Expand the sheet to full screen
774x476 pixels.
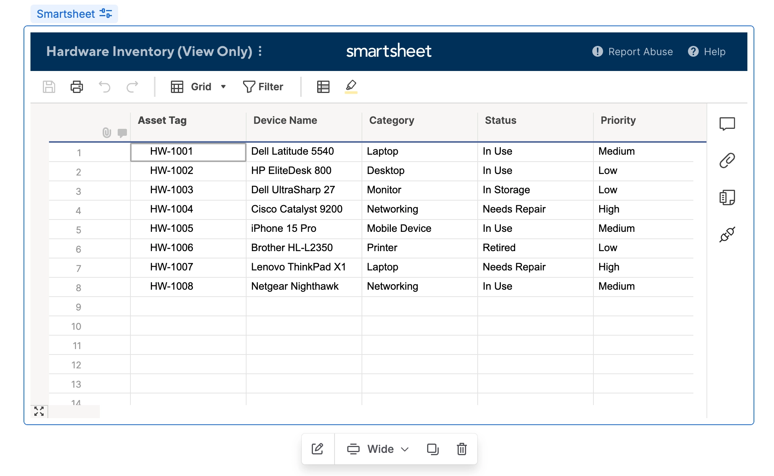pos(39,411)
